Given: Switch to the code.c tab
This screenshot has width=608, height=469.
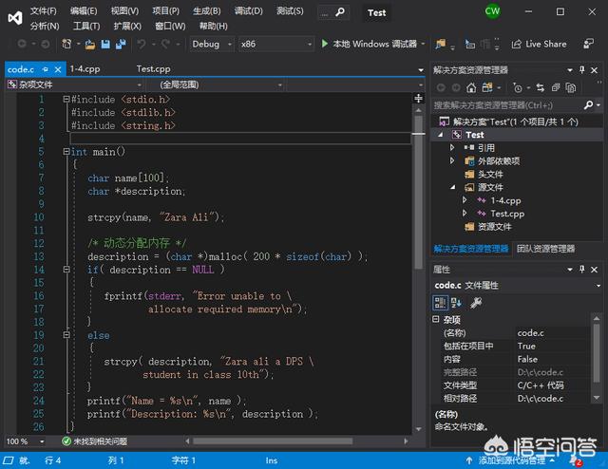Looking at the screenshot, I should click(x=21, y=69).
